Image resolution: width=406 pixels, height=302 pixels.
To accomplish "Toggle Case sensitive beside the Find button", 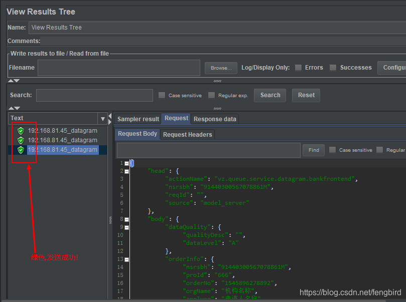I will 332,150.
